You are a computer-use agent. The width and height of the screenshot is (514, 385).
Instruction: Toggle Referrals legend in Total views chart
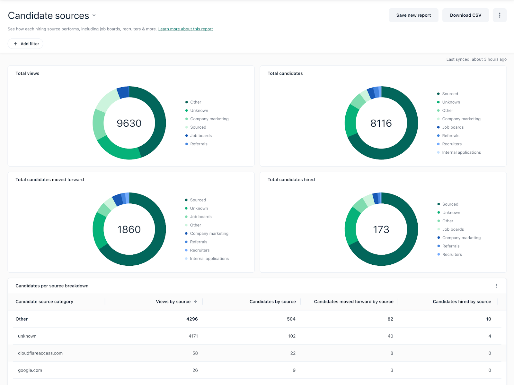tap(199, 144)
